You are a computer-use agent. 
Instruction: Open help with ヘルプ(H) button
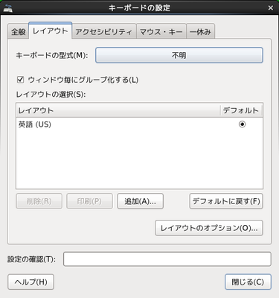coord(31,282)
